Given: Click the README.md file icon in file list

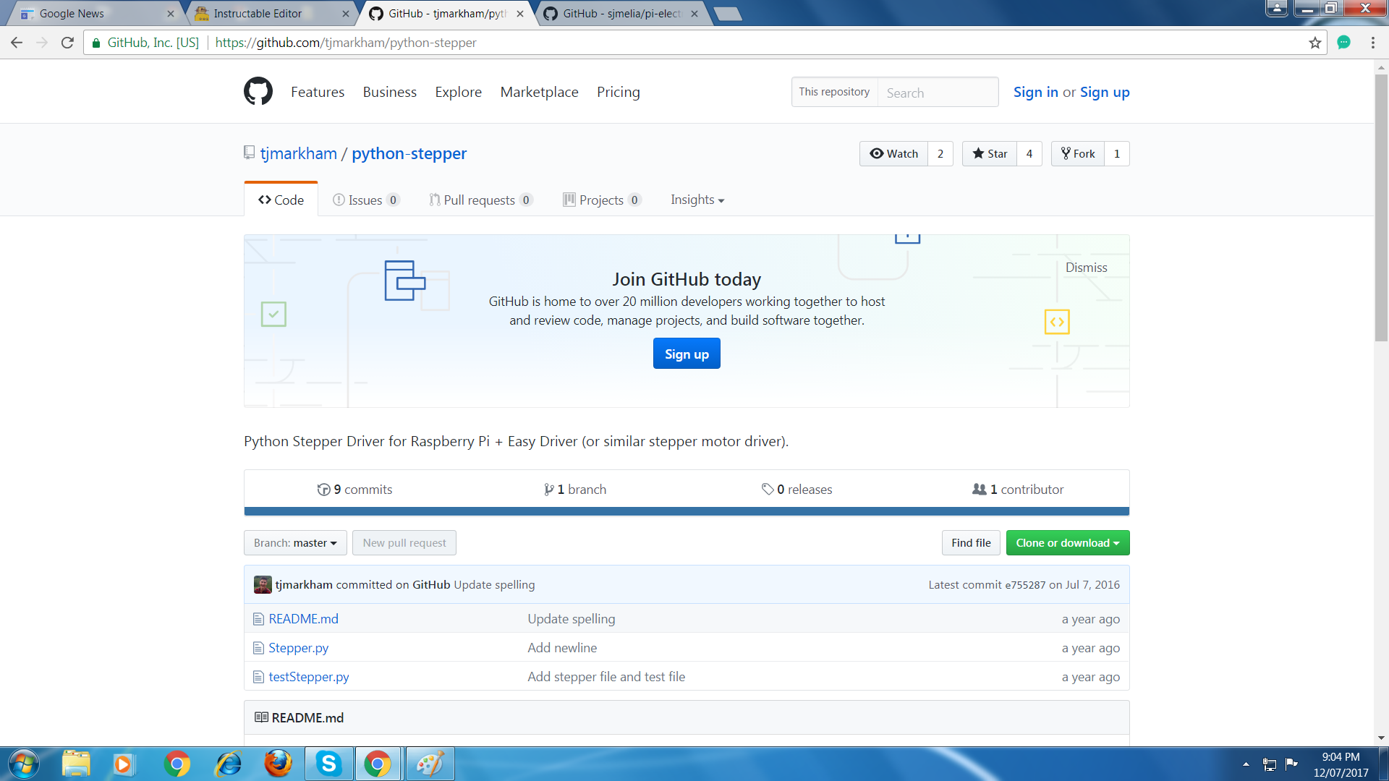Looking at the screenshot, I should (258, 619).
